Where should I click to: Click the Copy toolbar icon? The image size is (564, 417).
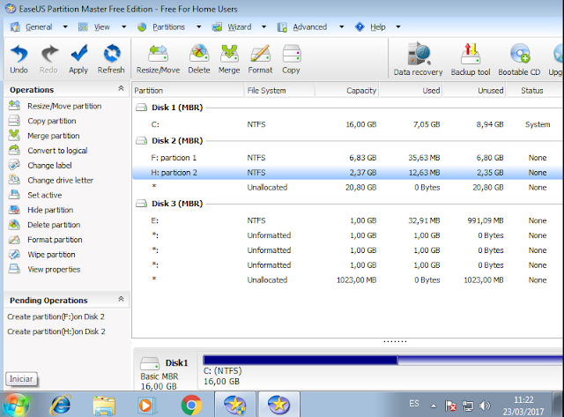tap(291, 59)
